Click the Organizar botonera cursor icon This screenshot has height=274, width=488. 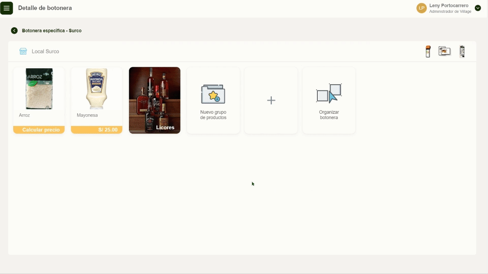click(x=329, y=93)
